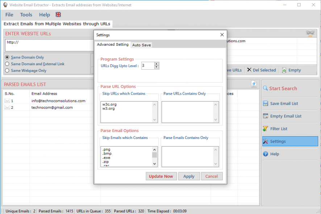
Task: Select Same Webpage Only radio button
Action: 7,70
